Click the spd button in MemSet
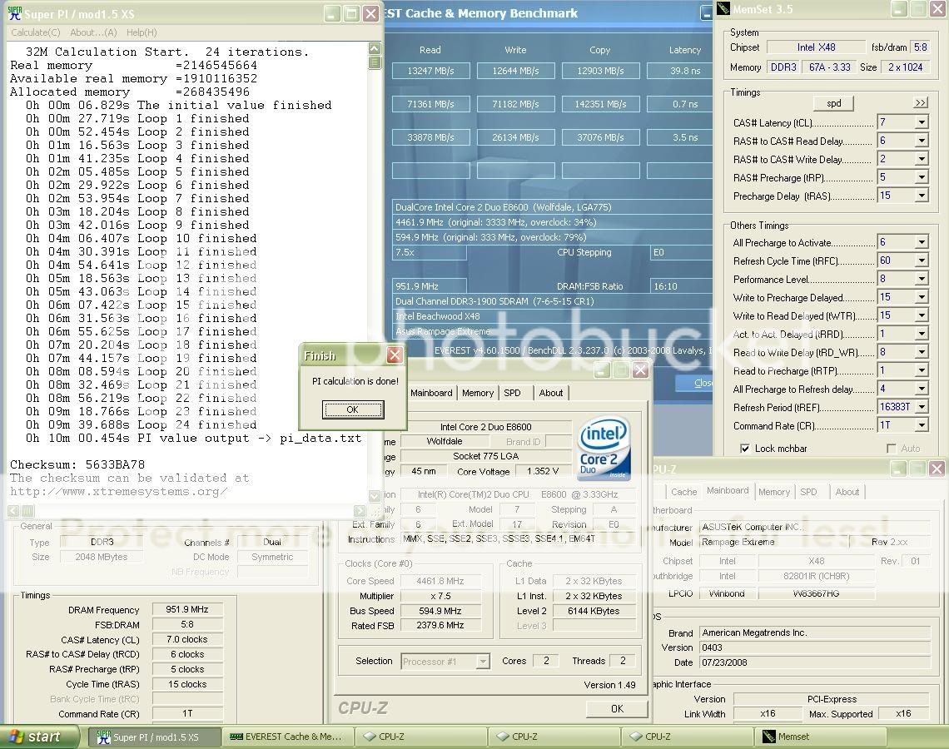This screenshot has height=749, width=949. (834, 103)
